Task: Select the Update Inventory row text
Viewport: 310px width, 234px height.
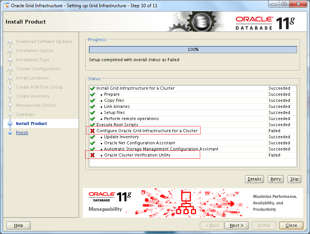Action: [x=122, y=137]
